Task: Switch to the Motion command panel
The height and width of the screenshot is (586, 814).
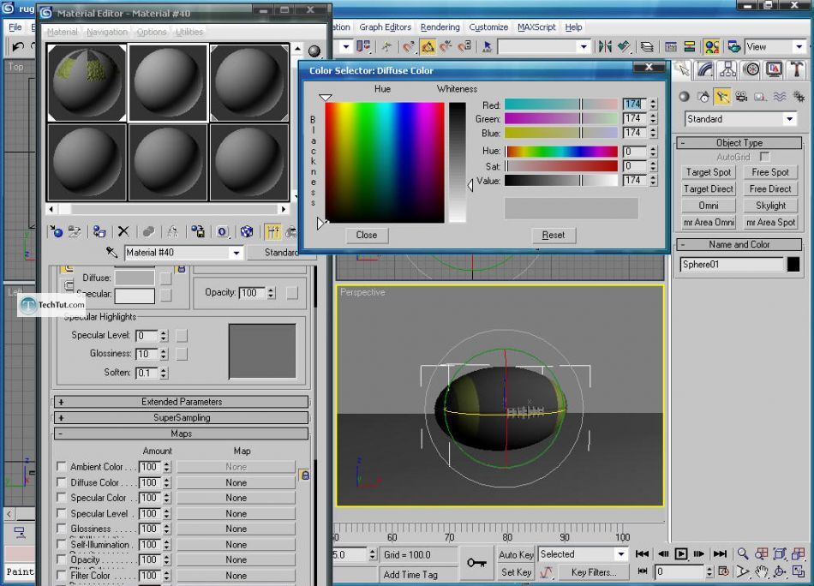Action: click(751, 69)
